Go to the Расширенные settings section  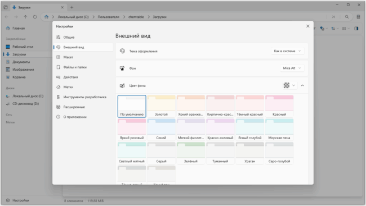(x=83, y=107)
